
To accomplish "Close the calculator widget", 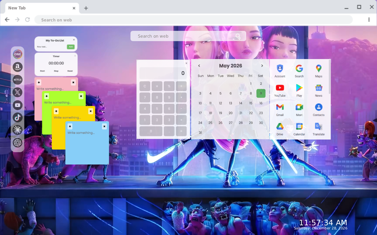I will click(186, 63).
